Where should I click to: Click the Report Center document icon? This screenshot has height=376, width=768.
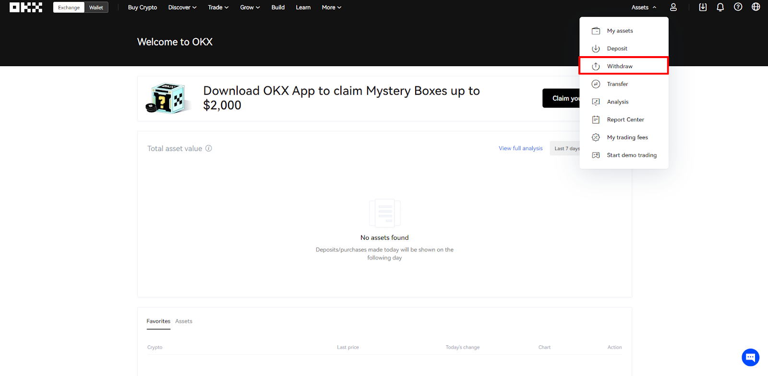coord(596,119)
